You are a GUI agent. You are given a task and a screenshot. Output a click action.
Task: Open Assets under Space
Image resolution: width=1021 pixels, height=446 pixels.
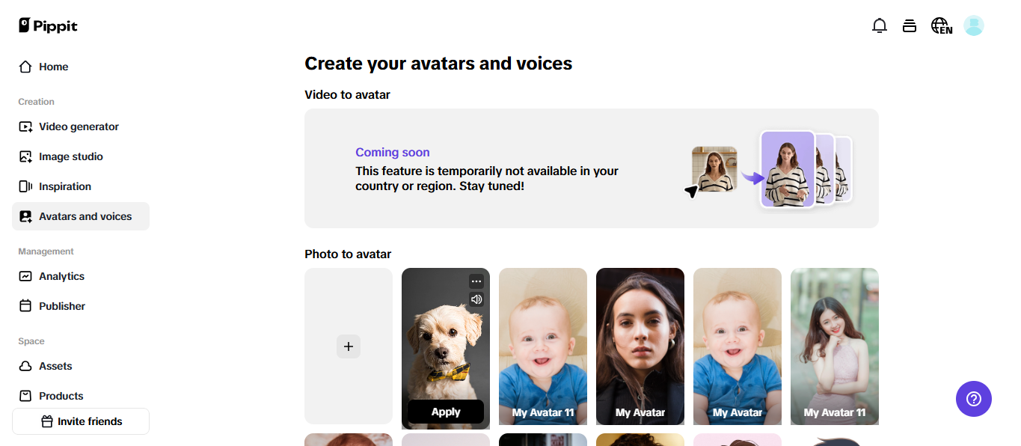tap(55, 366)
